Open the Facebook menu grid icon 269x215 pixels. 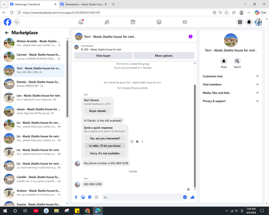click(x=240, y=22)
